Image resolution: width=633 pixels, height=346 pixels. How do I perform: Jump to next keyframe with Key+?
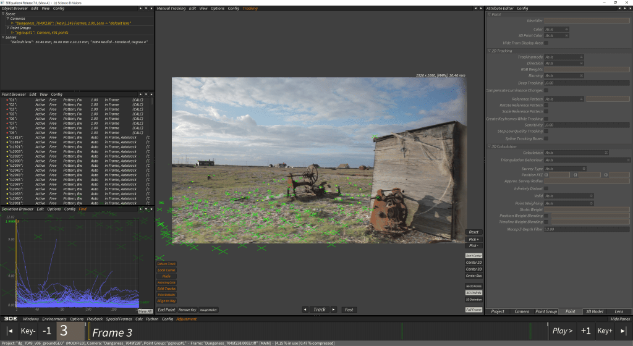tap(605, 331)
